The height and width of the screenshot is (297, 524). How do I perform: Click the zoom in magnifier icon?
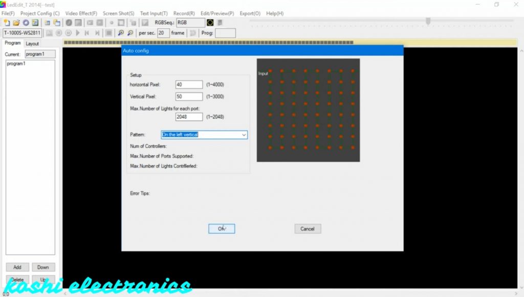click(121, 33)
